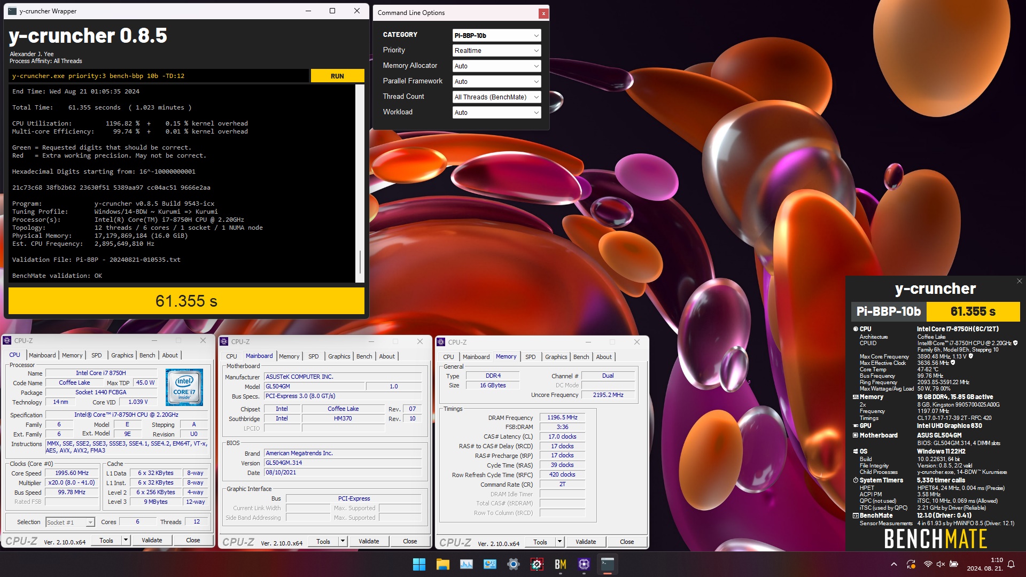Switch to Mainboard tab in left CPU-Z window
The width and height of the screenshot is (1026, 577).
click(42, 355)
